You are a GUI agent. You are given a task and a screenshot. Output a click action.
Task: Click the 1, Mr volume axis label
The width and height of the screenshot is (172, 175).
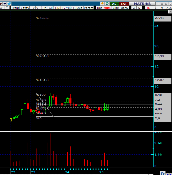[x=158, y=155]
